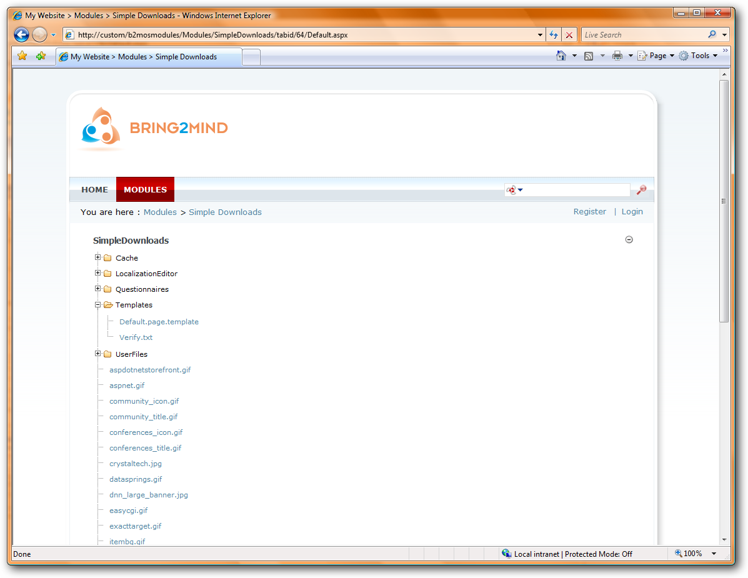Image resolution: width=748 pixels, height=578 pixels.
Task: Click the Register link
Action: coord(590,212)
